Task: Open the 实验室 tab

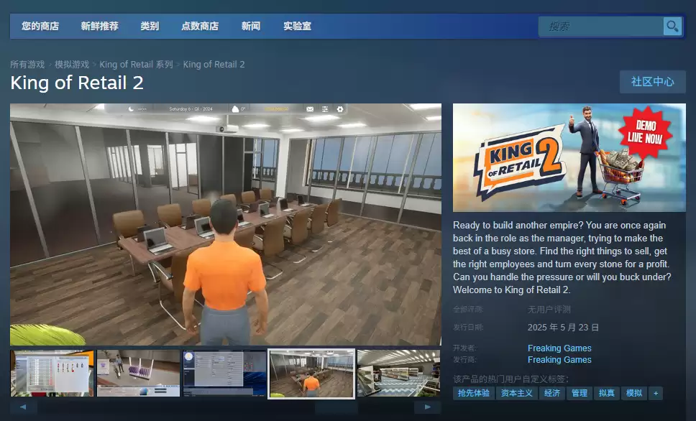Action: (297, 27)
